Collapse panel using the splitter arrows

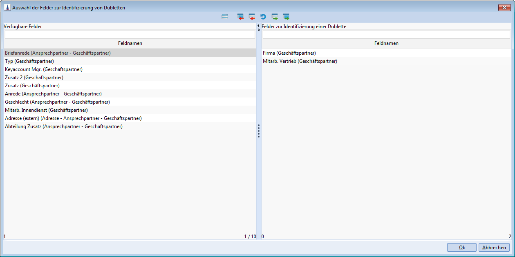point(259,27)
